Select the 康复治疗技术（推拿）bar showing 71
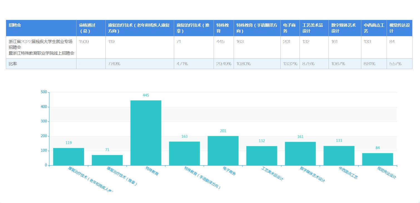The height and width of the screenshot is (203, 420). (x=107, y=160)
